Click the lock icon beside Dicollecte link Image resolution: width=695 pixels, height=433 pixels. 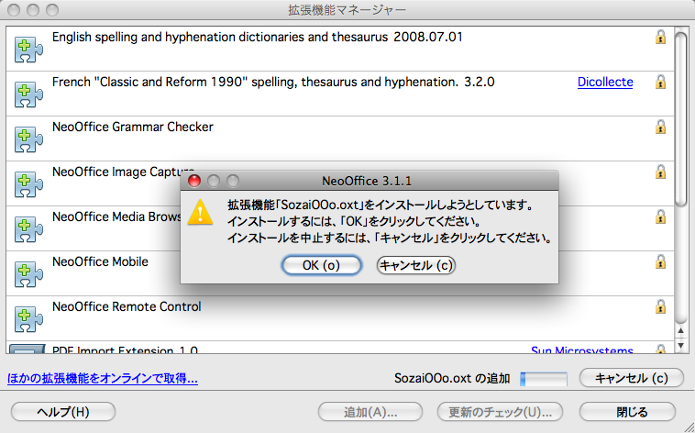(660, 83)
